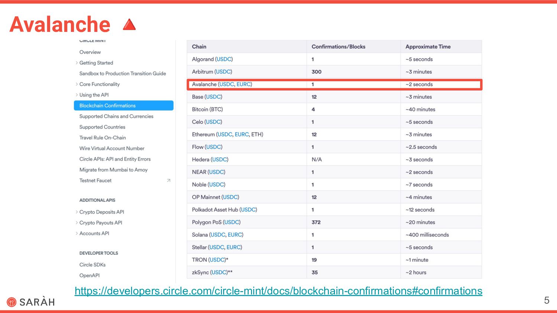Open Testnet Faucet sidebar item
This screenshot has width=557, height=313.
[95, 181]
